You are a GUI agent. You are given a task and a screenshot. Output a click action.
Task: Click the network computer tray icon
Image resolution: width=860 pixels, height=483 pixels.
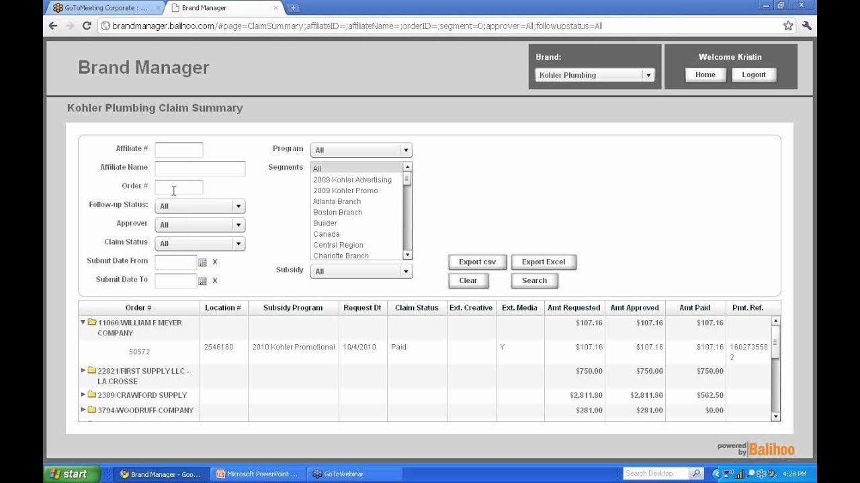(728, 474)
